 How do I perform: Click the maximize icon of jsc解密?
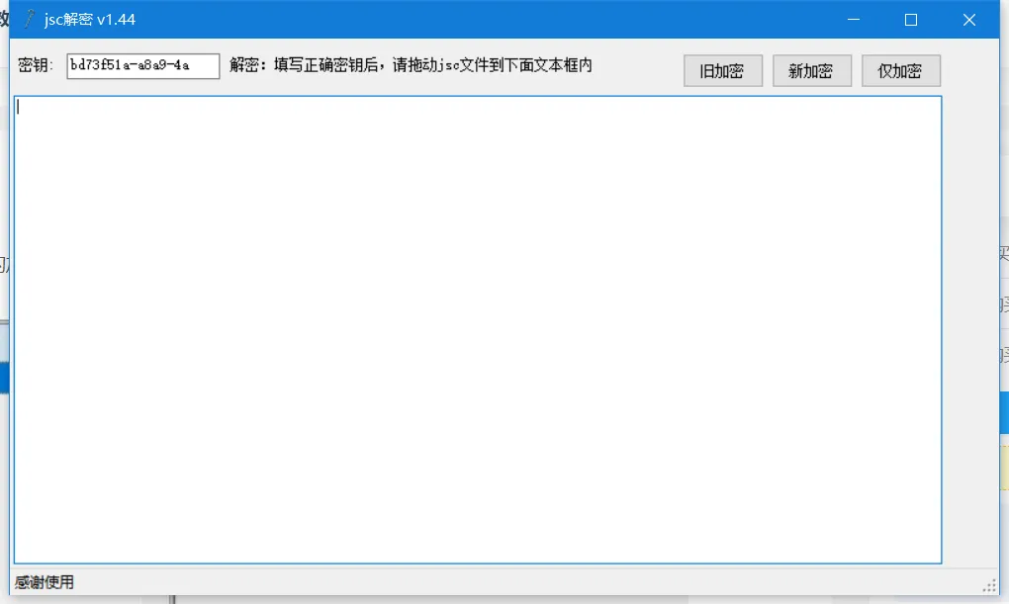pyautogui.click(x=911, y=19)
